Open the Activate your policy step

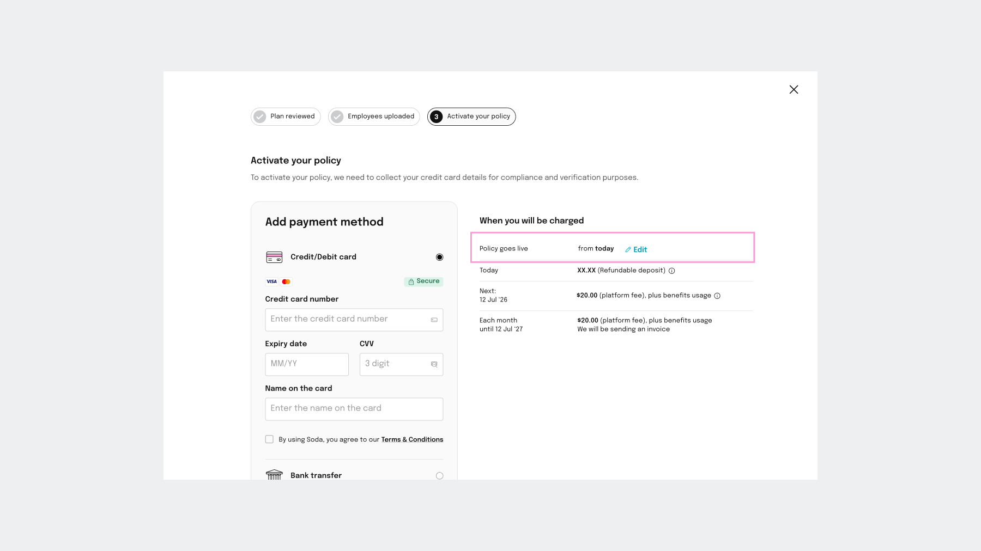pyautogui.click(x=471, y=117)
